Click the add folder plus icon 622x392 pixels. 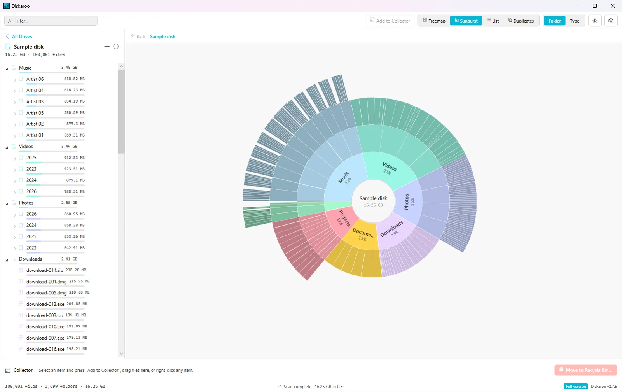(x=107, y=46)
